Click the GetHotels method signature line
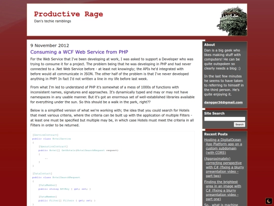The width and height of the screenshot is (274, 206). click(x=79, y=150)
